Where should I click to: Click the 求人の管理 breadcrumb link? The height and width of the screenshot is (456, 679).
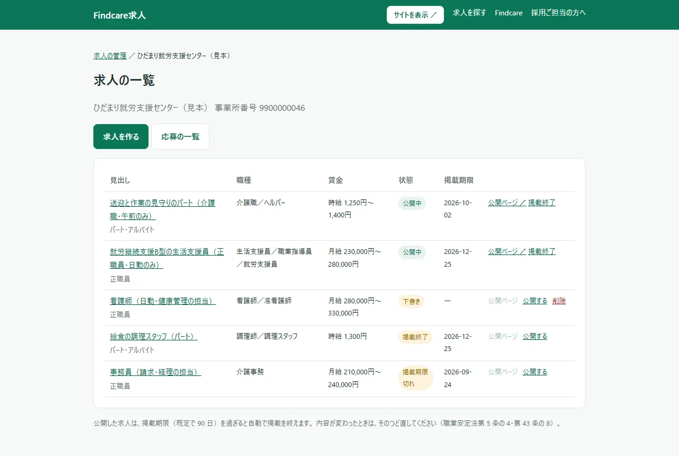click(110, 56)
